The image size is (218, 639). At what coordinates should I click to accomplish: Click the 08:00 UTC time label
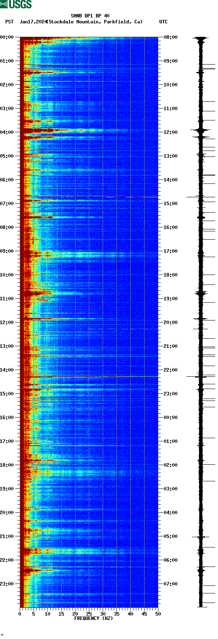click(x=170, y=37)
